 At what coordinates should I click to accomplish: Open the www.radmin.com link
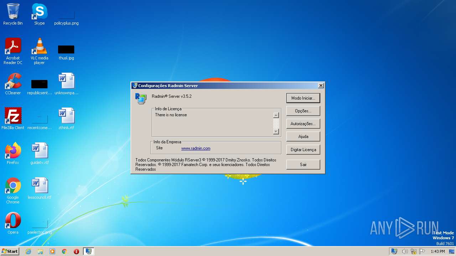pos(196,148)
